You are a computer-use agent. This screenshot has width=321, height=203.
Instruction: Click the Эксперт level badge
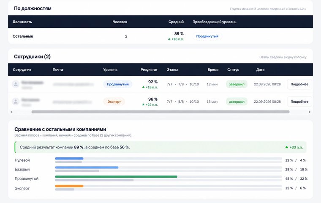click(x=114, y=101)
